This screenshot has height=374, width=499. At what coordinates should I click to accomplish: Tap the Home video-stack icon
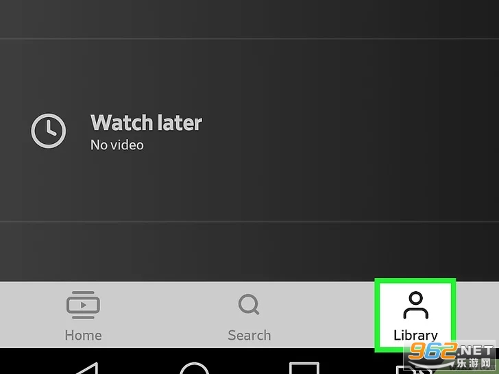point(83,305)
